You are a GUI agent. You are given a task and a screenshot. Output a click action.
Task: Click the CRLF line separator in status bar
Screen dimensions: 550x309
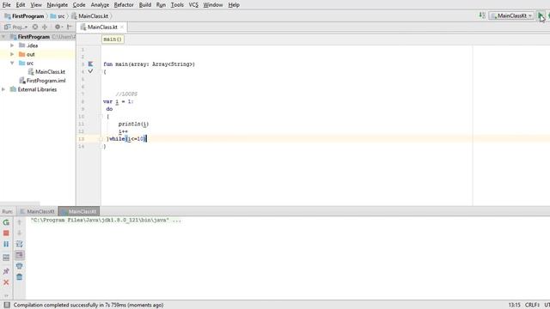(x=532, y=305)
